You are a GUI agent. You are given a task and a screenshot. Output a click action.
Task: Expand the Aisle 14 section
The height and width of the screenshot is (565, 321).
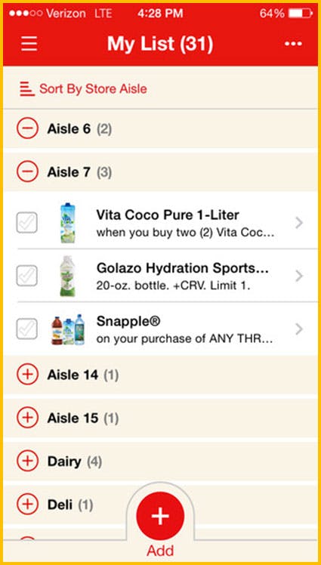tap(27, 375)
